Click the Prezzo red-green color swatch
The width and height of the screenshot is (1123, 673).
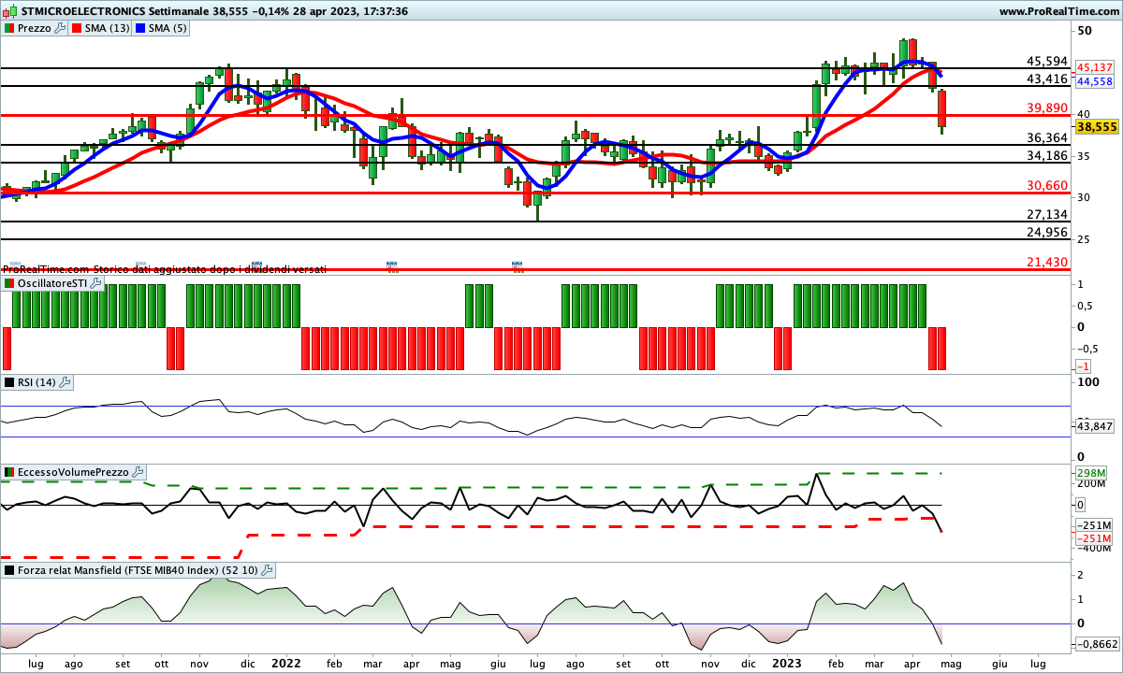(x=9, y=28)
